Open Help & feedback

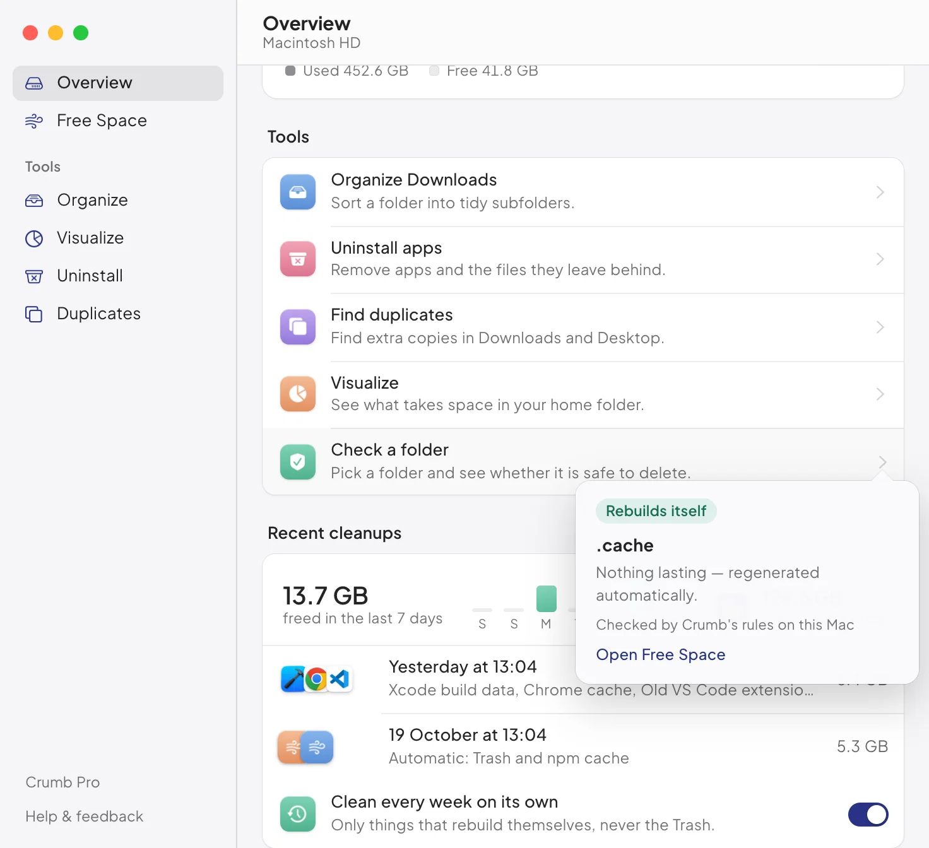85,816
